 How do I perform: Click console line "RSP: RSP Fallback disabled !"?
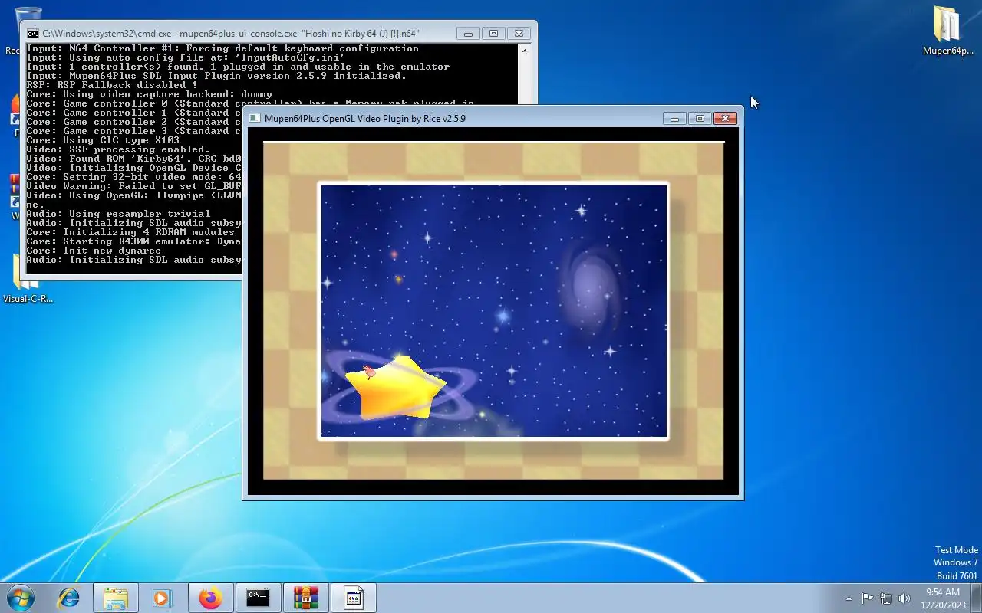[112, 85]
